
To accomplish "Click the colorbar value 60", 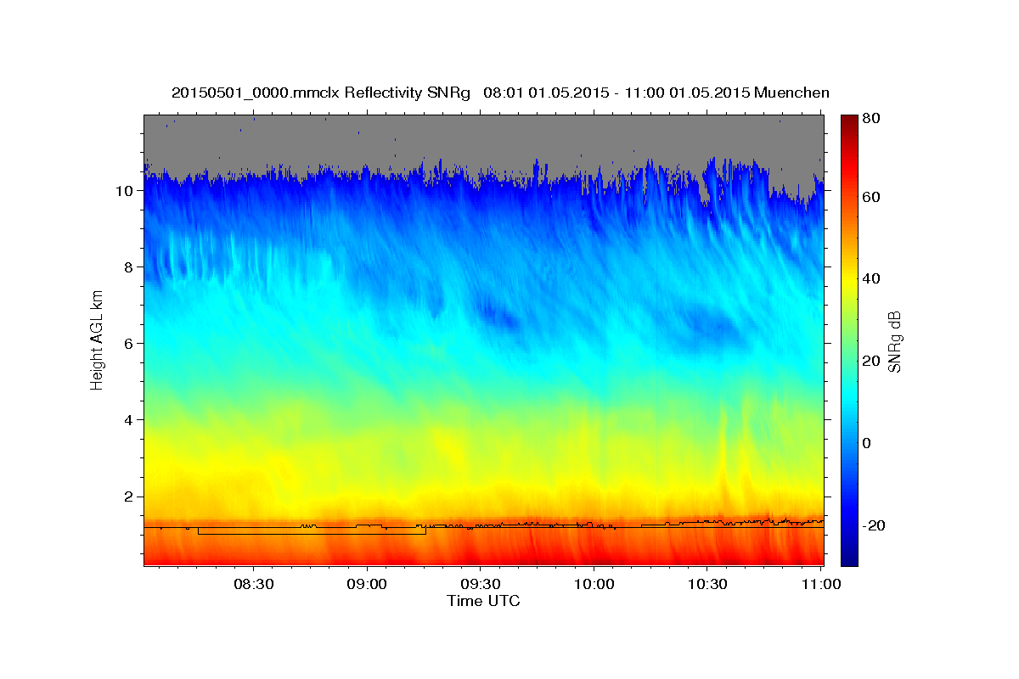I will (x=872, y=197).
